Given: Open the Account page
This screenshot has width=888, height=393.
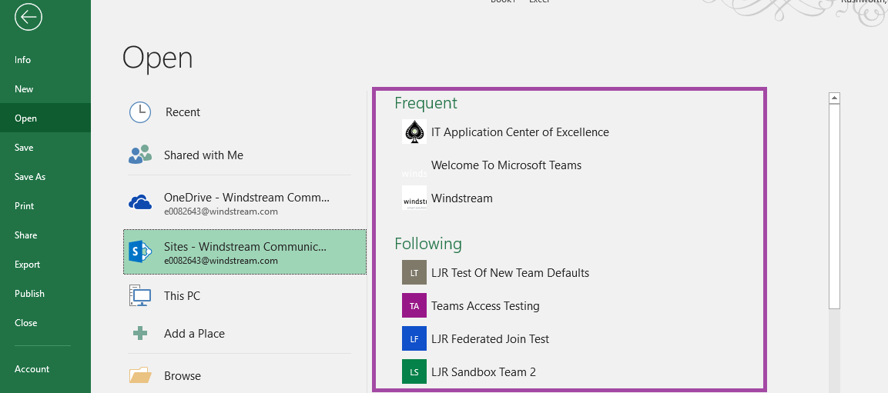Looking at the screenshot, I should (x=45, y=368).
